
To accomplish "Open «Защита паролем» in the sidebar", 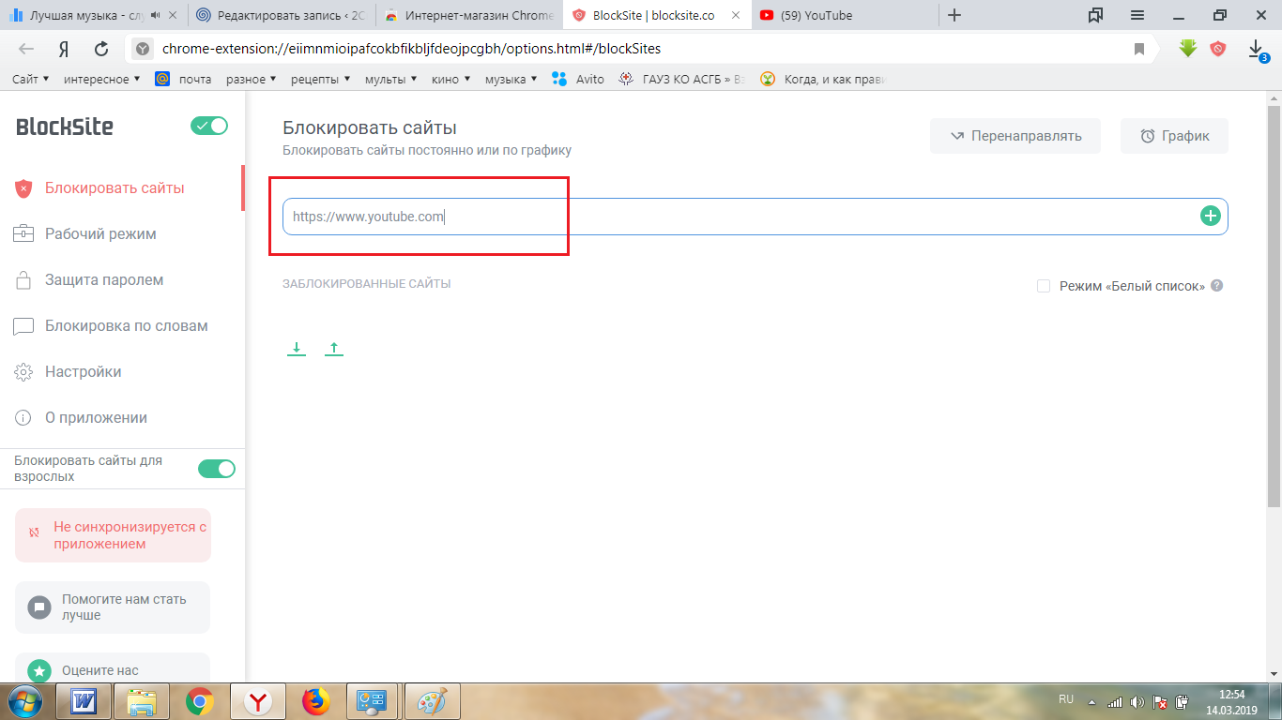I will pyautogui.click(x=104, y=279).
